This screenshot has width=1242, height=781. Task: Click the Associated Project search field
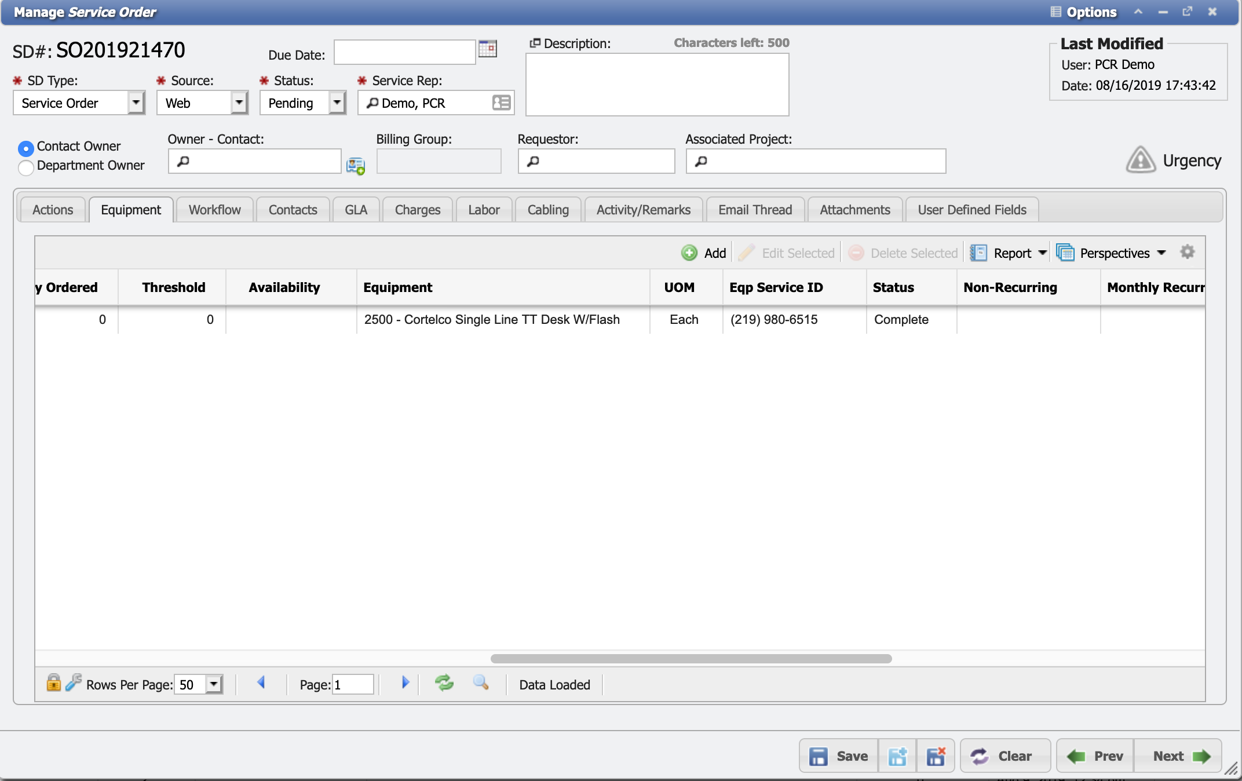point(816,161)
